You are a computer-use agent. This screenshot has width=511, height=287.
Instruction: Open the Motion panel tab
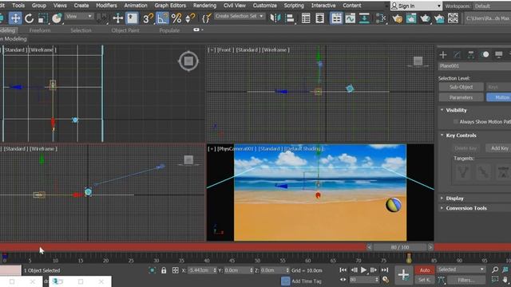pyautogui.click(x=485, y=55)
